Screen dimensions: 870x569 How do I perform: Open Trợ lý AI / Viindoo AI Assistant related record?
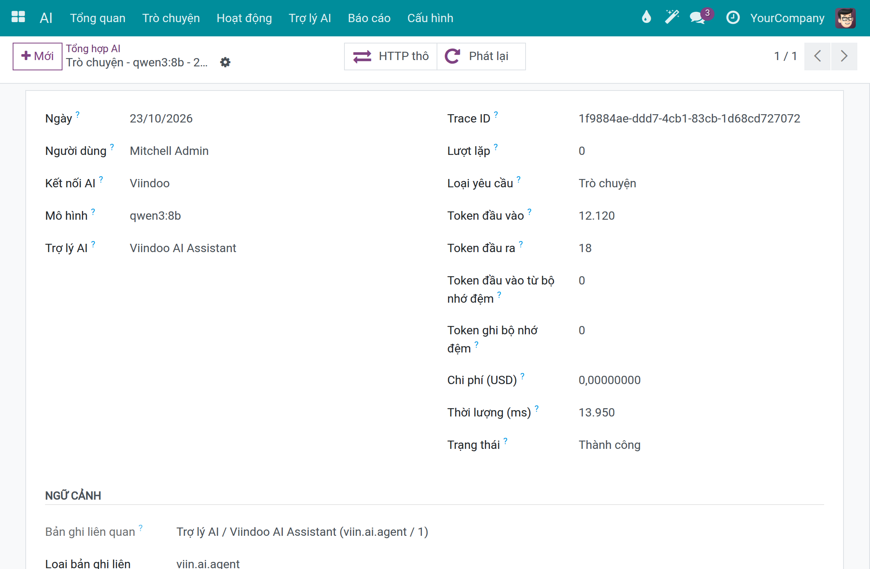pos(302,531)
